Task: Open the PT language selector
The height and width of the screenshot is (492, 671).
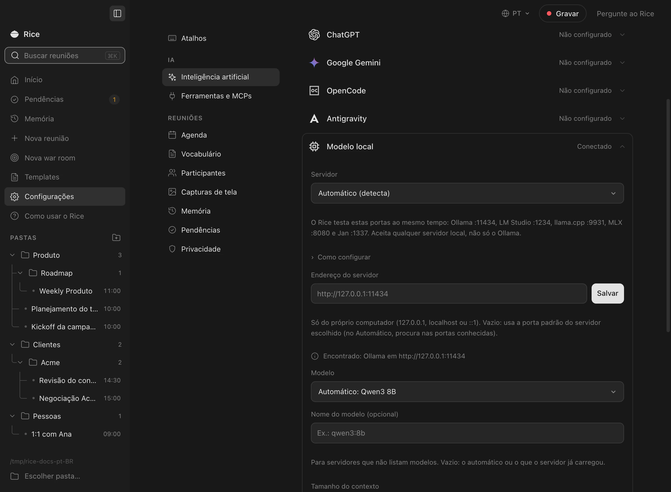Action: [516, 13]
